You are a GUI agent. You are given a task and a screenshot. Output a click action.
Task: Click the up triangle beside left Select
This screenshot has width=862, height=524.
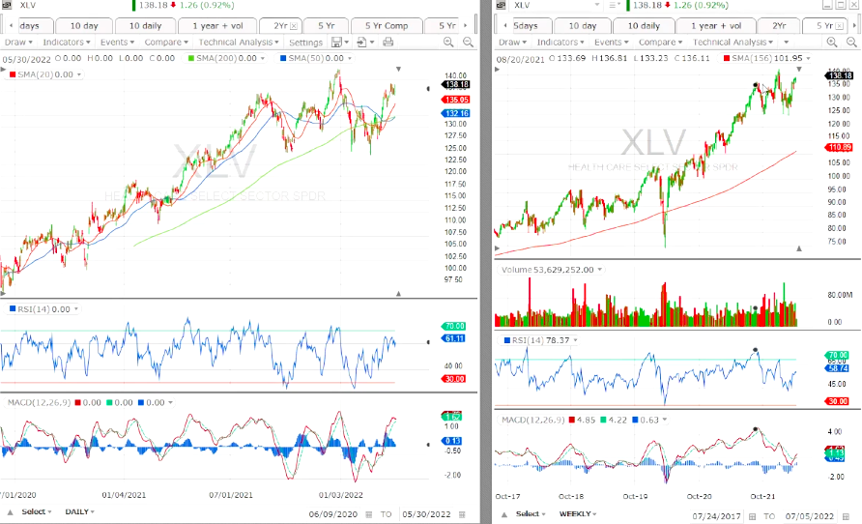click(x=10, y=512)
